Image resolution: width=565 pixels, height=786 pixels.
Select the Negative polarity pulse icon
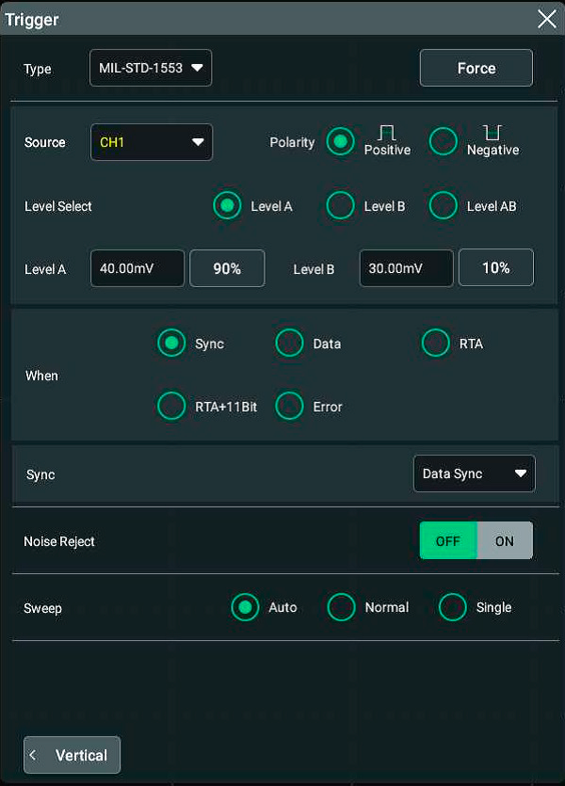(x=492, y=134)
